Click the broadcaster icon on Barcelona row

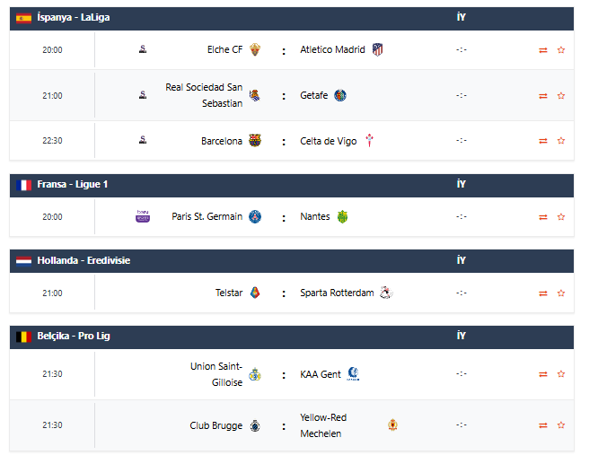(x=143, y=141)
